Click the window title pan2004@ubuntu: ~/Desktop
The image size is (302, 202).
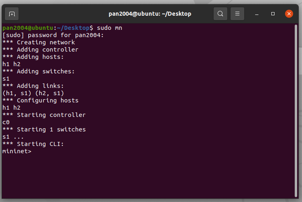click(x=150, y=14)
